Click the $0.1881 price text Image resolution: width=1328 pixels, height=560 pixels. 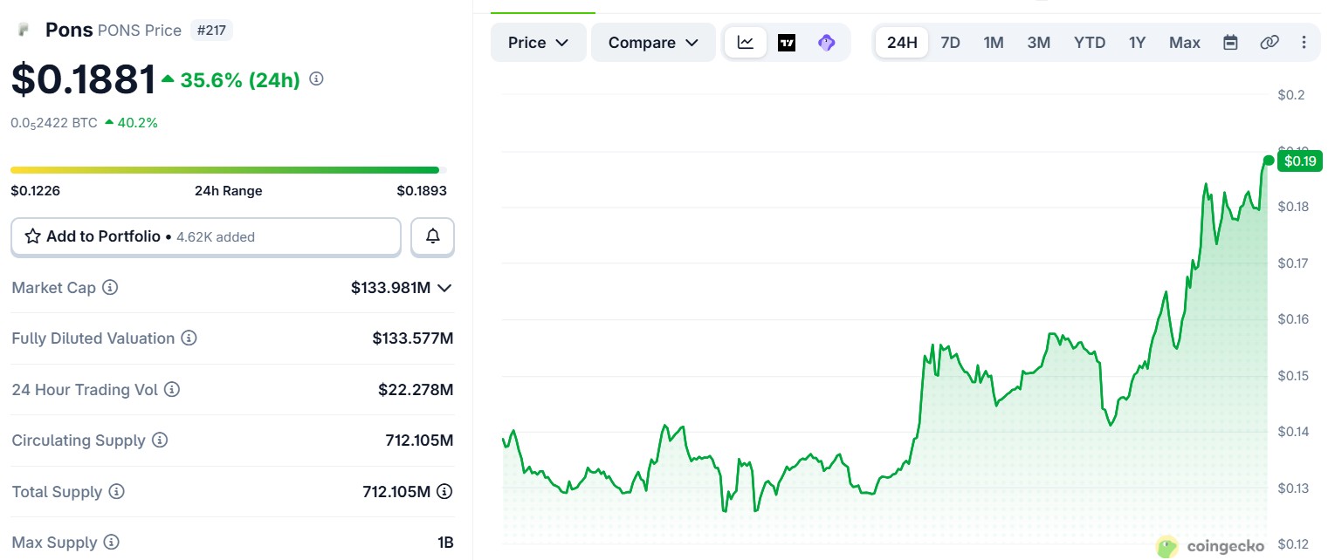(84, 79)
